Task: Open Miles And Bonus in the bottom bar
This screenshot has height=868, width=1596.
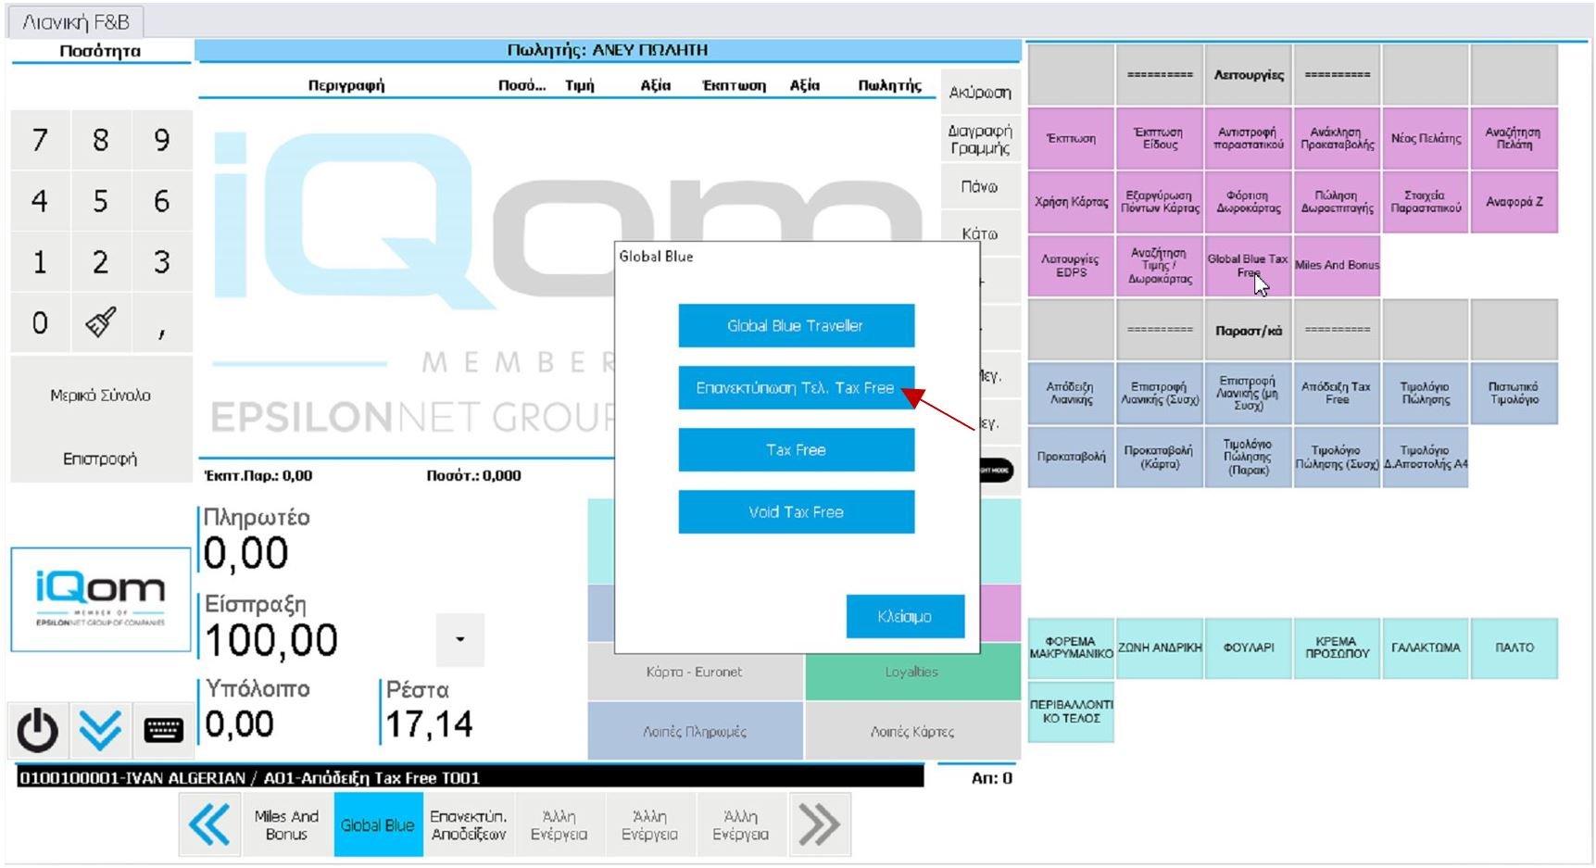Action: (286, 824)
